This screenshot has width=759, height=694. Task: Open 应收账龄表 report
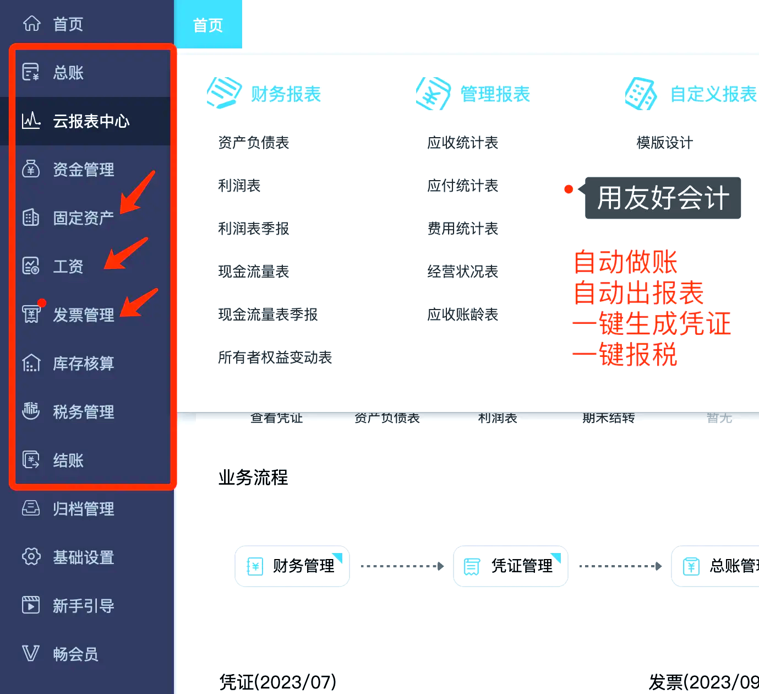(x=463, y=315)
